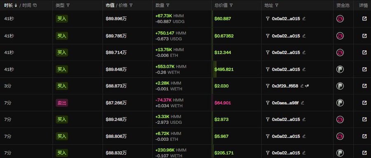371x158 pixels.
Task: Open details for the $60.887 trade
Action: click(x=364, y=19)
